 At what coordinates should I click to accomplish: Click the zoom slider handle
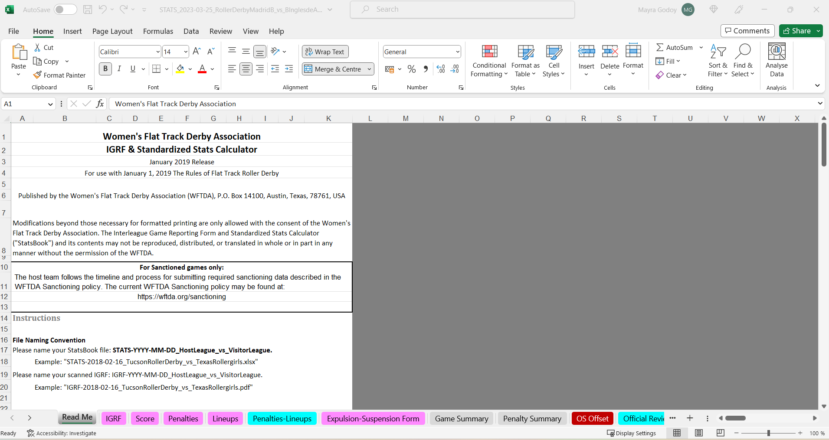pyautogui.click(x=769, y=433)
